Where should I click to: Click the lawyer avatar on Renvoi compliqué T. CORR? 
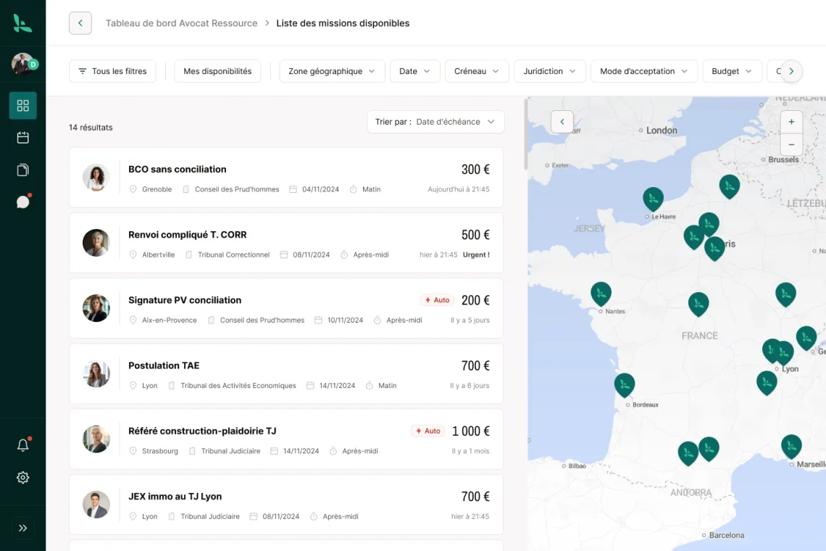[96, 243]
